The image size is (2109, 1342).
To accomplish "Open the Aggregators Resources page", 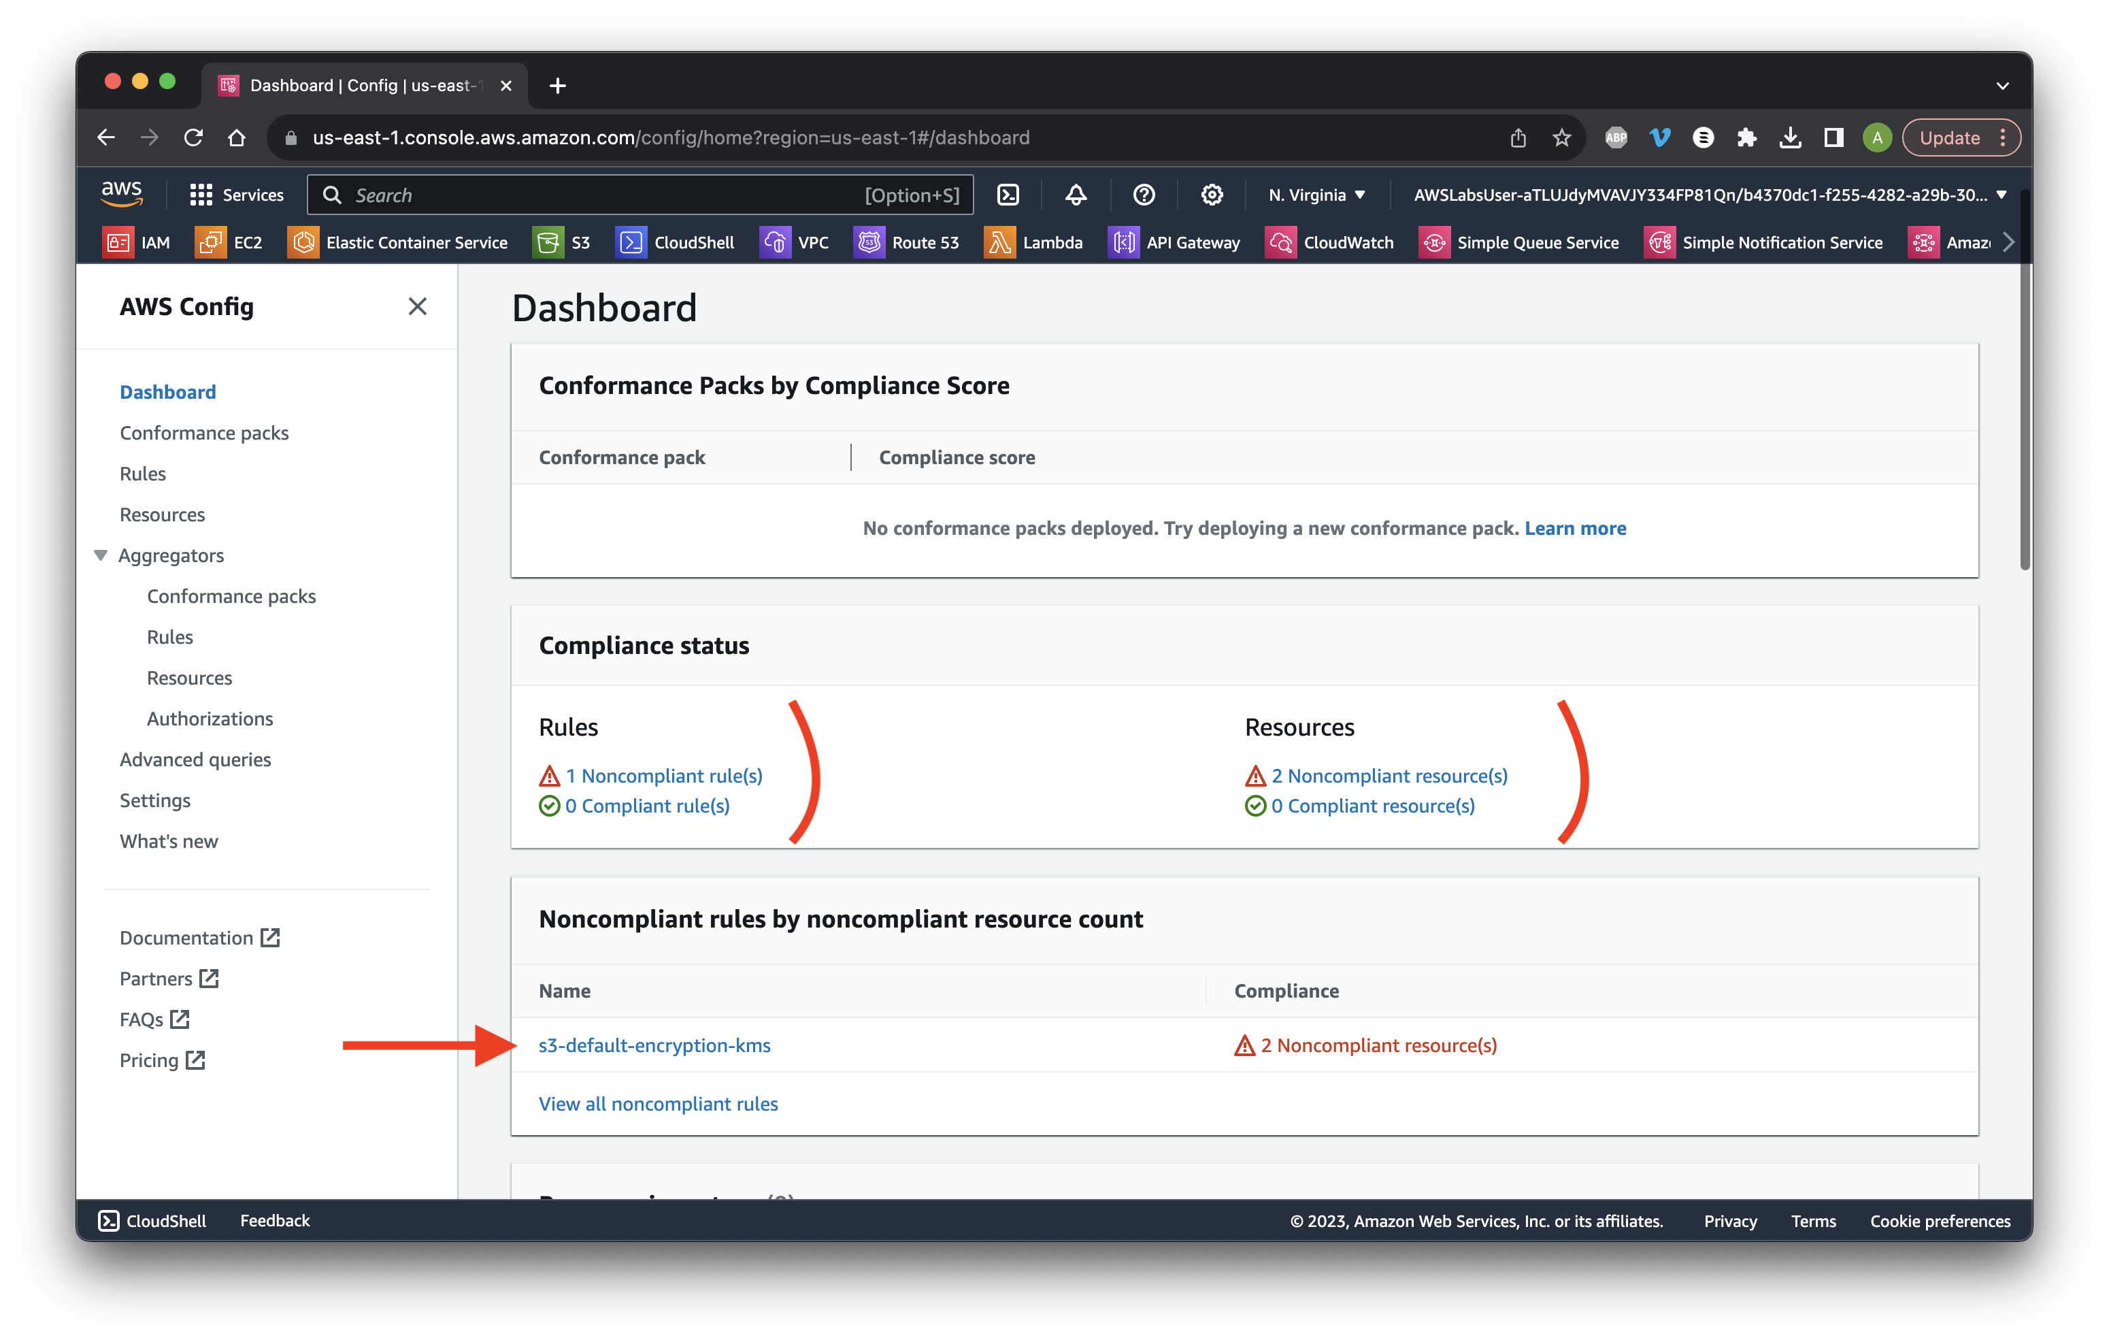I will tap(189, 678).
